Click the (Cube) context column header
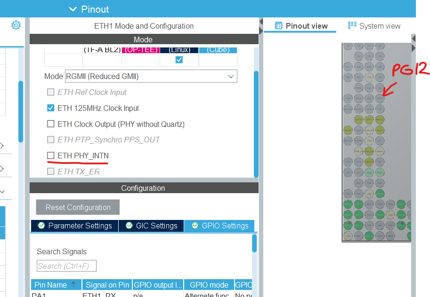This screenshot has width=430, height=297. click(218, 50)
